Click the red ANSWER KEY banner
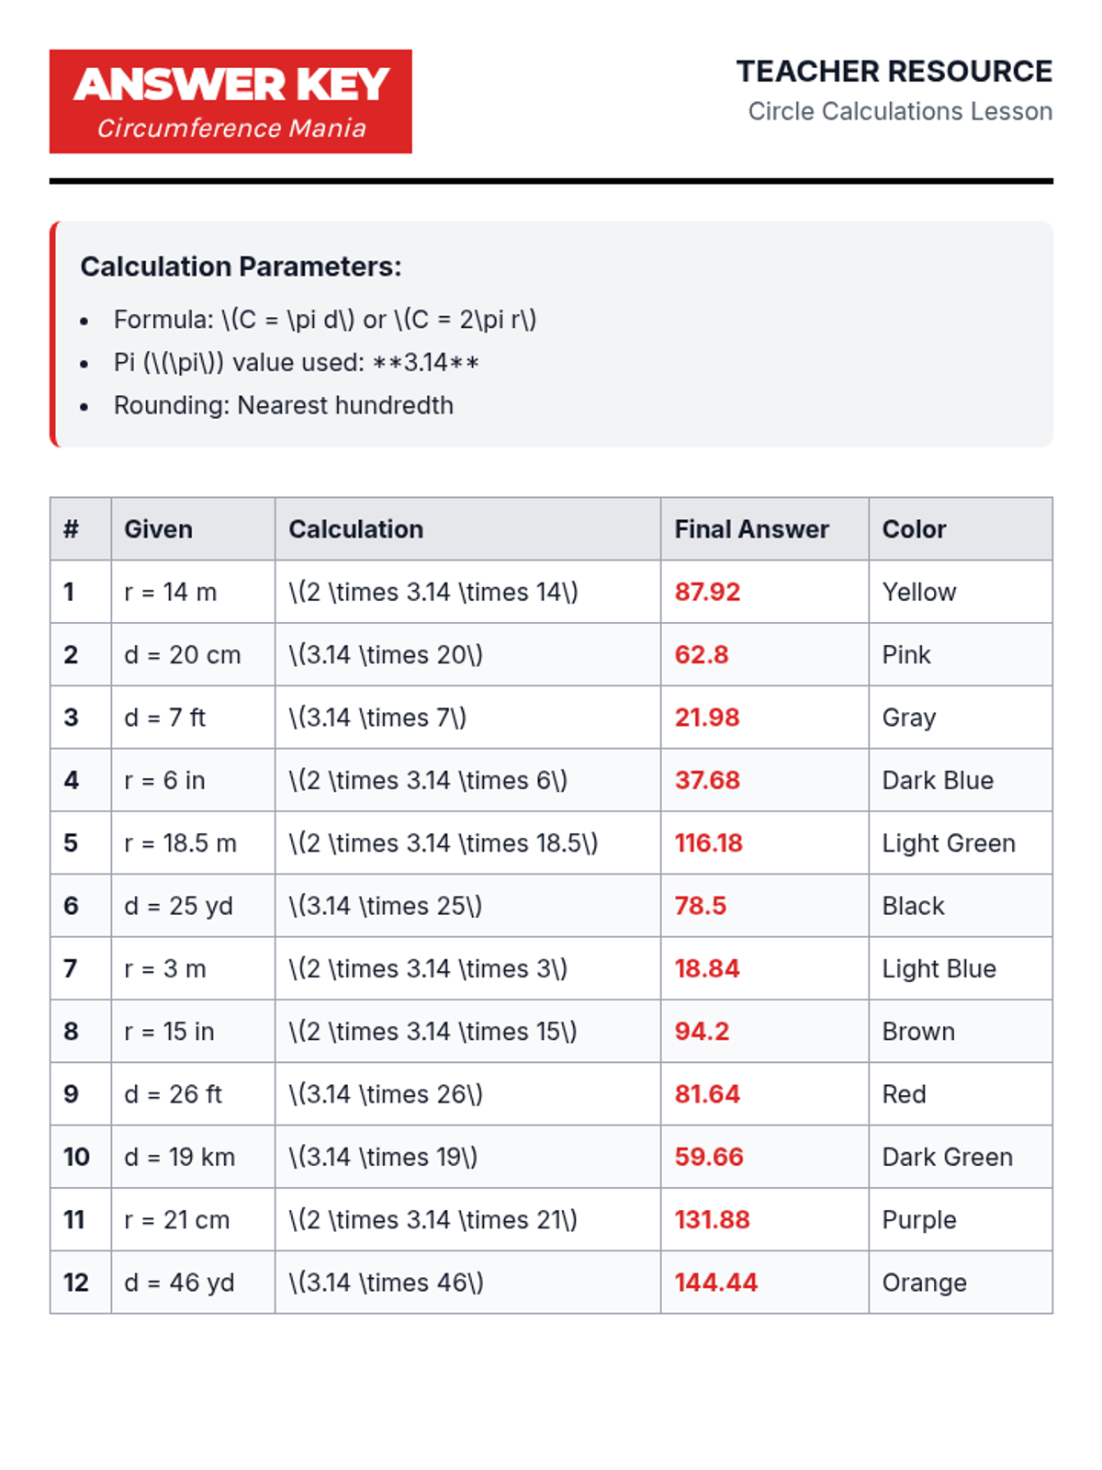Viewport: 1102px width, 1470px height. click(231, 101)
